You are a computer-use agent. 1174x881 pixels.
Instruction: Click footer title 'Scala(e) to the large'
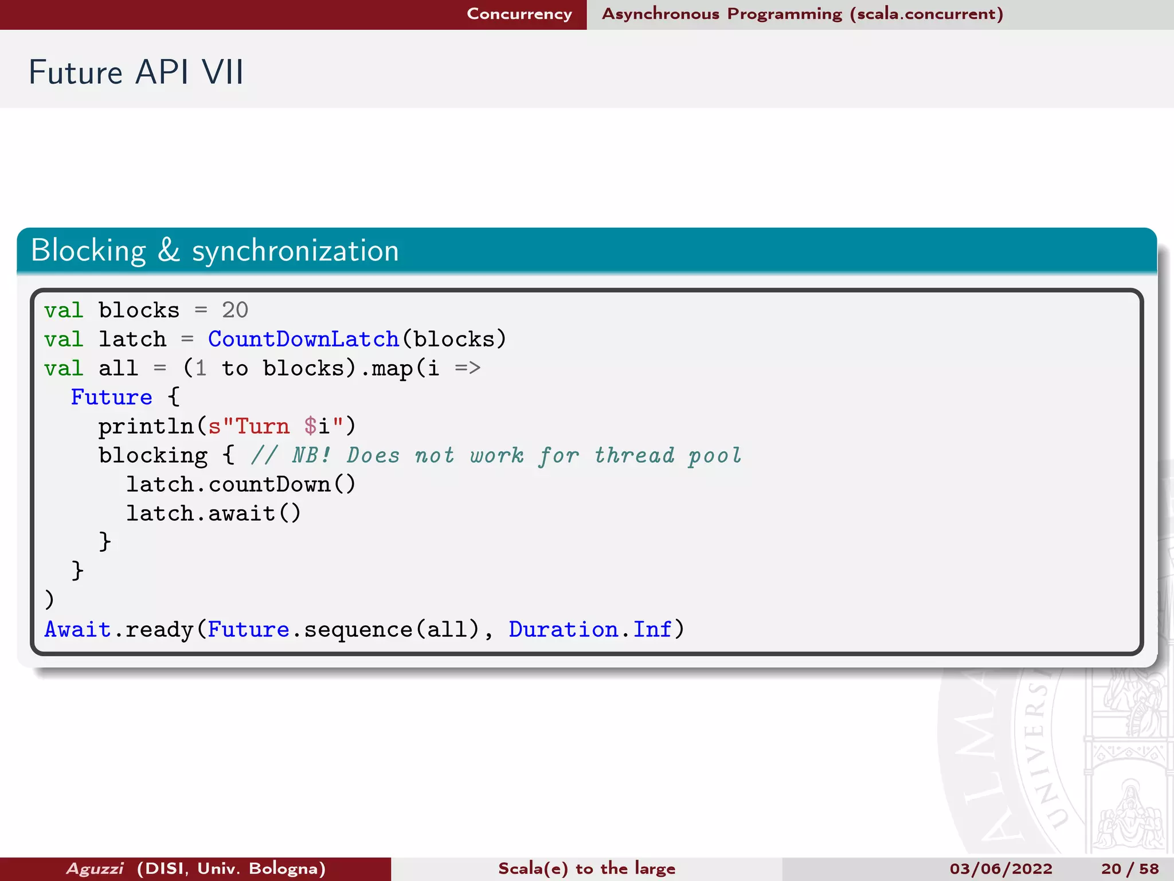click(587, 868)
